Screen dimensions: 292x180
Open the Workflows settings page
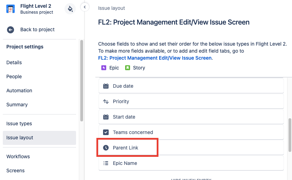[x=18, y=156]
